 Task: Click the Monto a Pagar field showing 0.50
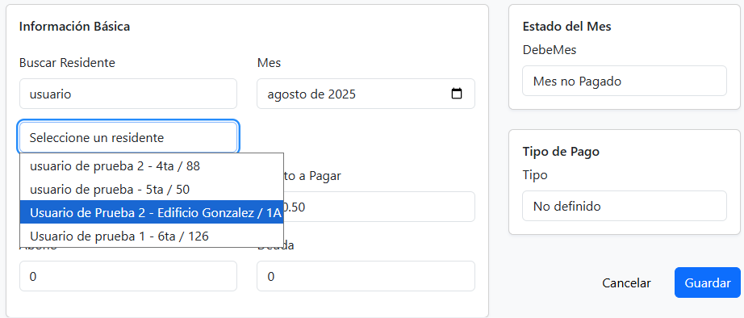click(379, 207)
